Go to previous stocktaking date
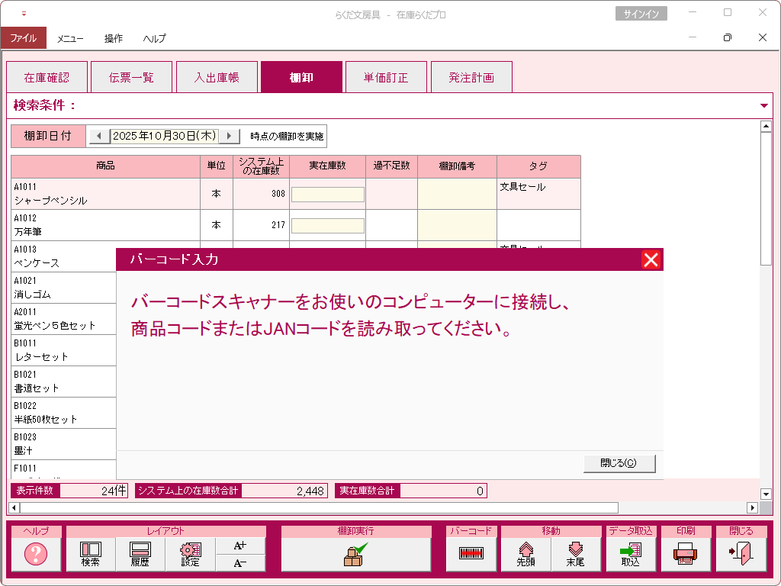781x586 pixels. click(99, 136)
